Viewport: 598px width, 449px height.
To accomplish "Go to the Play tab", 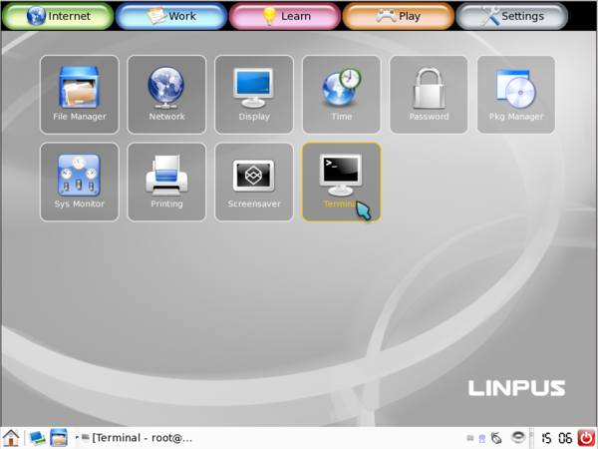I will 398,16.
